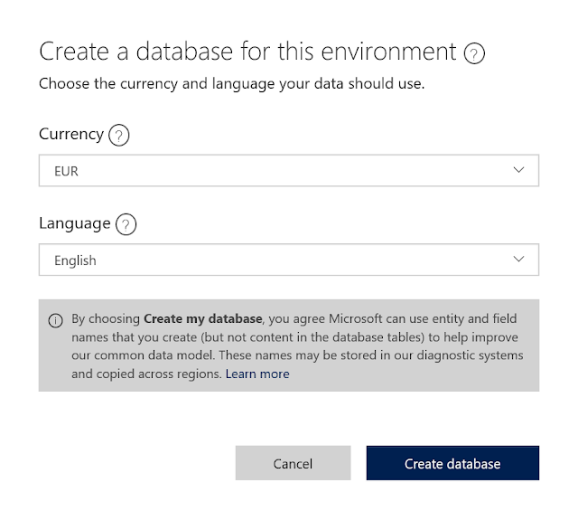
Task: Click the Language field label
Action: (75, 222)
